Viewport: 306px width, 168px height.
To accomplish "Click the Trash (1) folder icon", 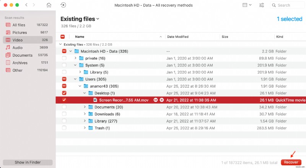I will tap(91, 128).
